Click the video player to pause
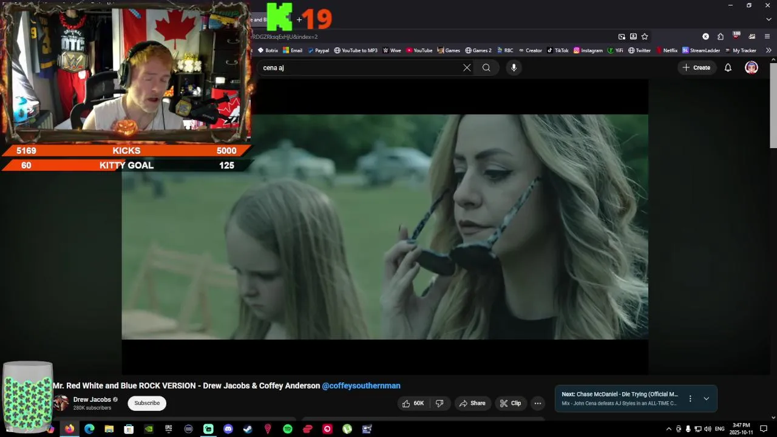This screenshot has height=437, width=777. click(385, 226)
